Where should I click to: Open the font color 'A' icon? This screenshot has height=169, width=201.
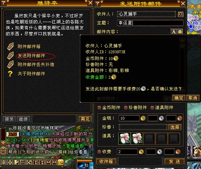coord(174,31)
